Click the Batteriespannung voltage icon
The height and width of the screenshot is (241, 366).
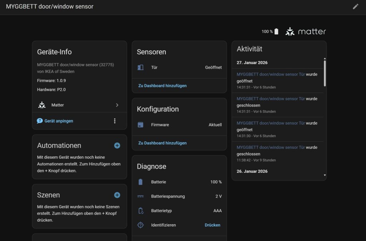coord(140,196)
